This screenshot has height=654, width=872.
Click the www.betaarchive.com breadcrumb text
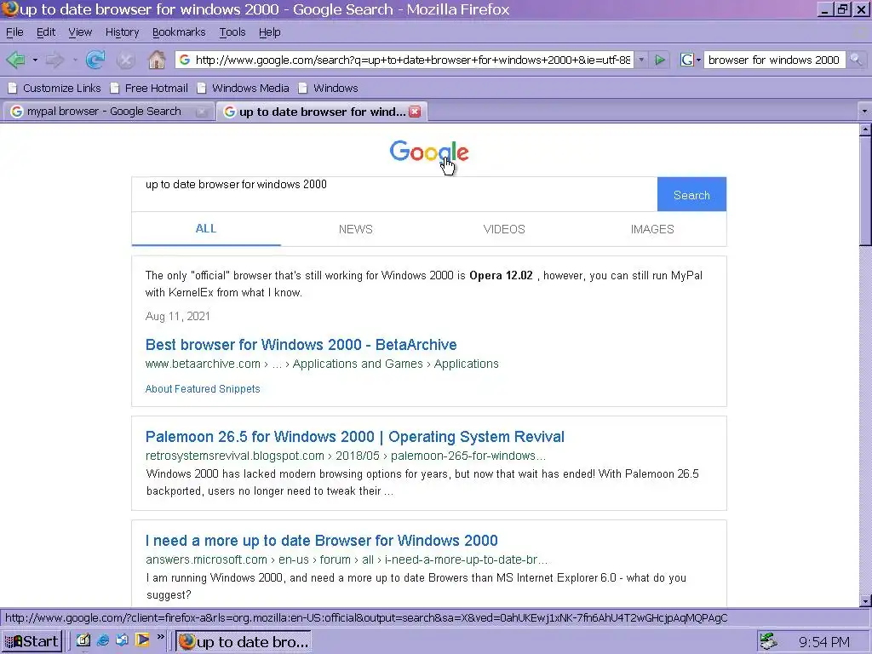point(203,364)
